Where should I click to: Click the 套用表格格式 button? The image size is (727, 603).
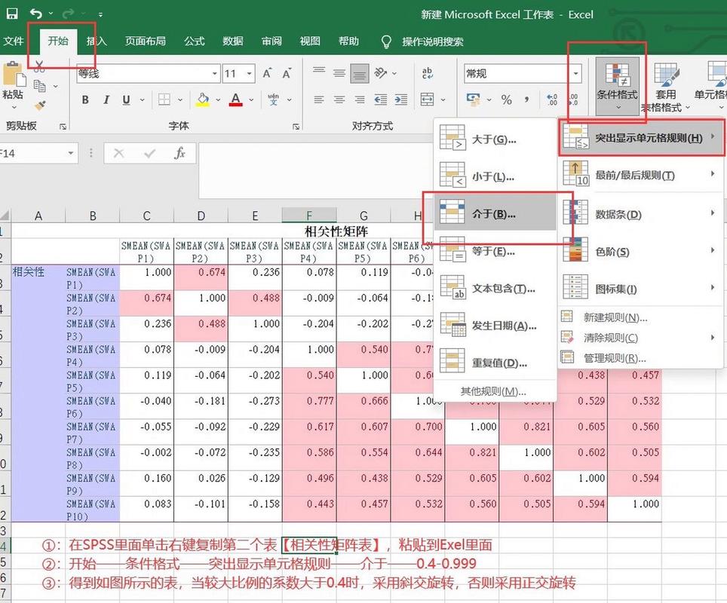pos(665,86)
